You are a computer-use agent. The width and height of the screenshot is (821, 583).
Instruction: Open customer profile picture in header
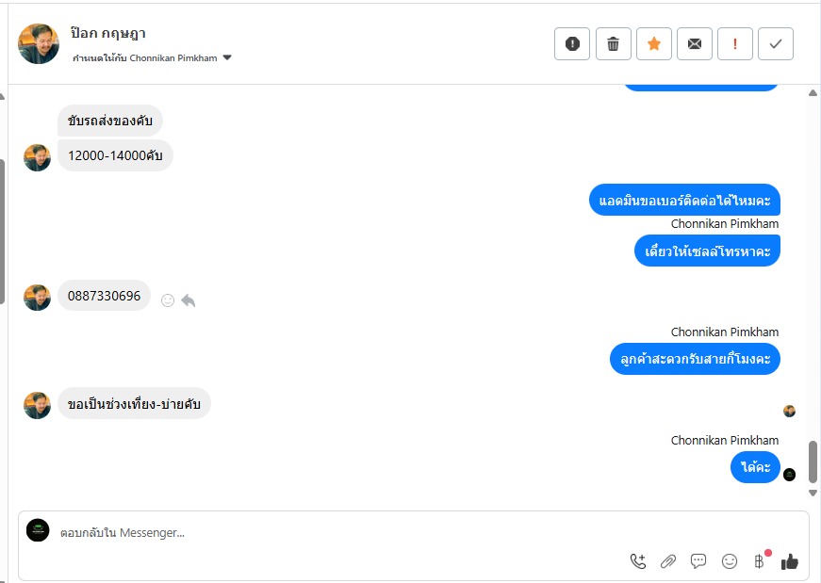[39, 44]
